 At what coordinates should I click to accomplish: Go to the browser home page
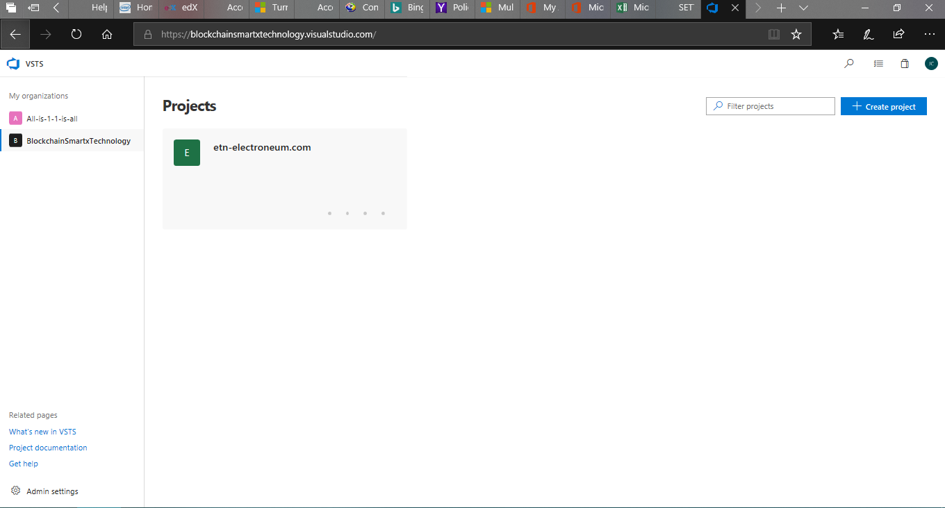coord(107,34)
